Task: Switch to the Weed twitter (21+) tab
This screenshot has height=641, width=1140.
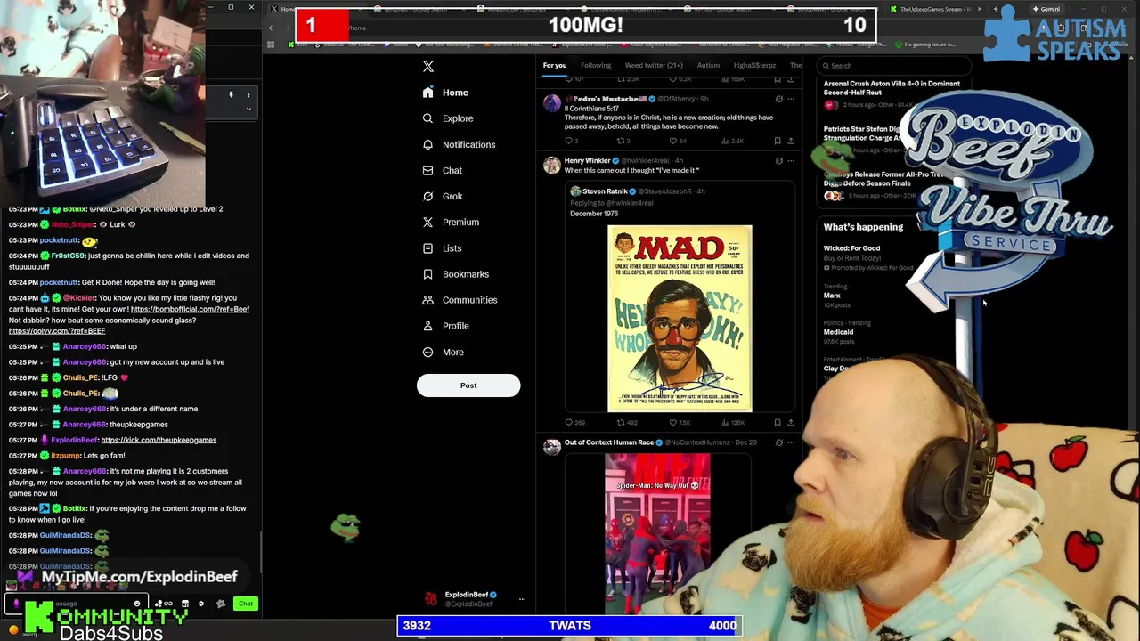Action: (654, 65)
